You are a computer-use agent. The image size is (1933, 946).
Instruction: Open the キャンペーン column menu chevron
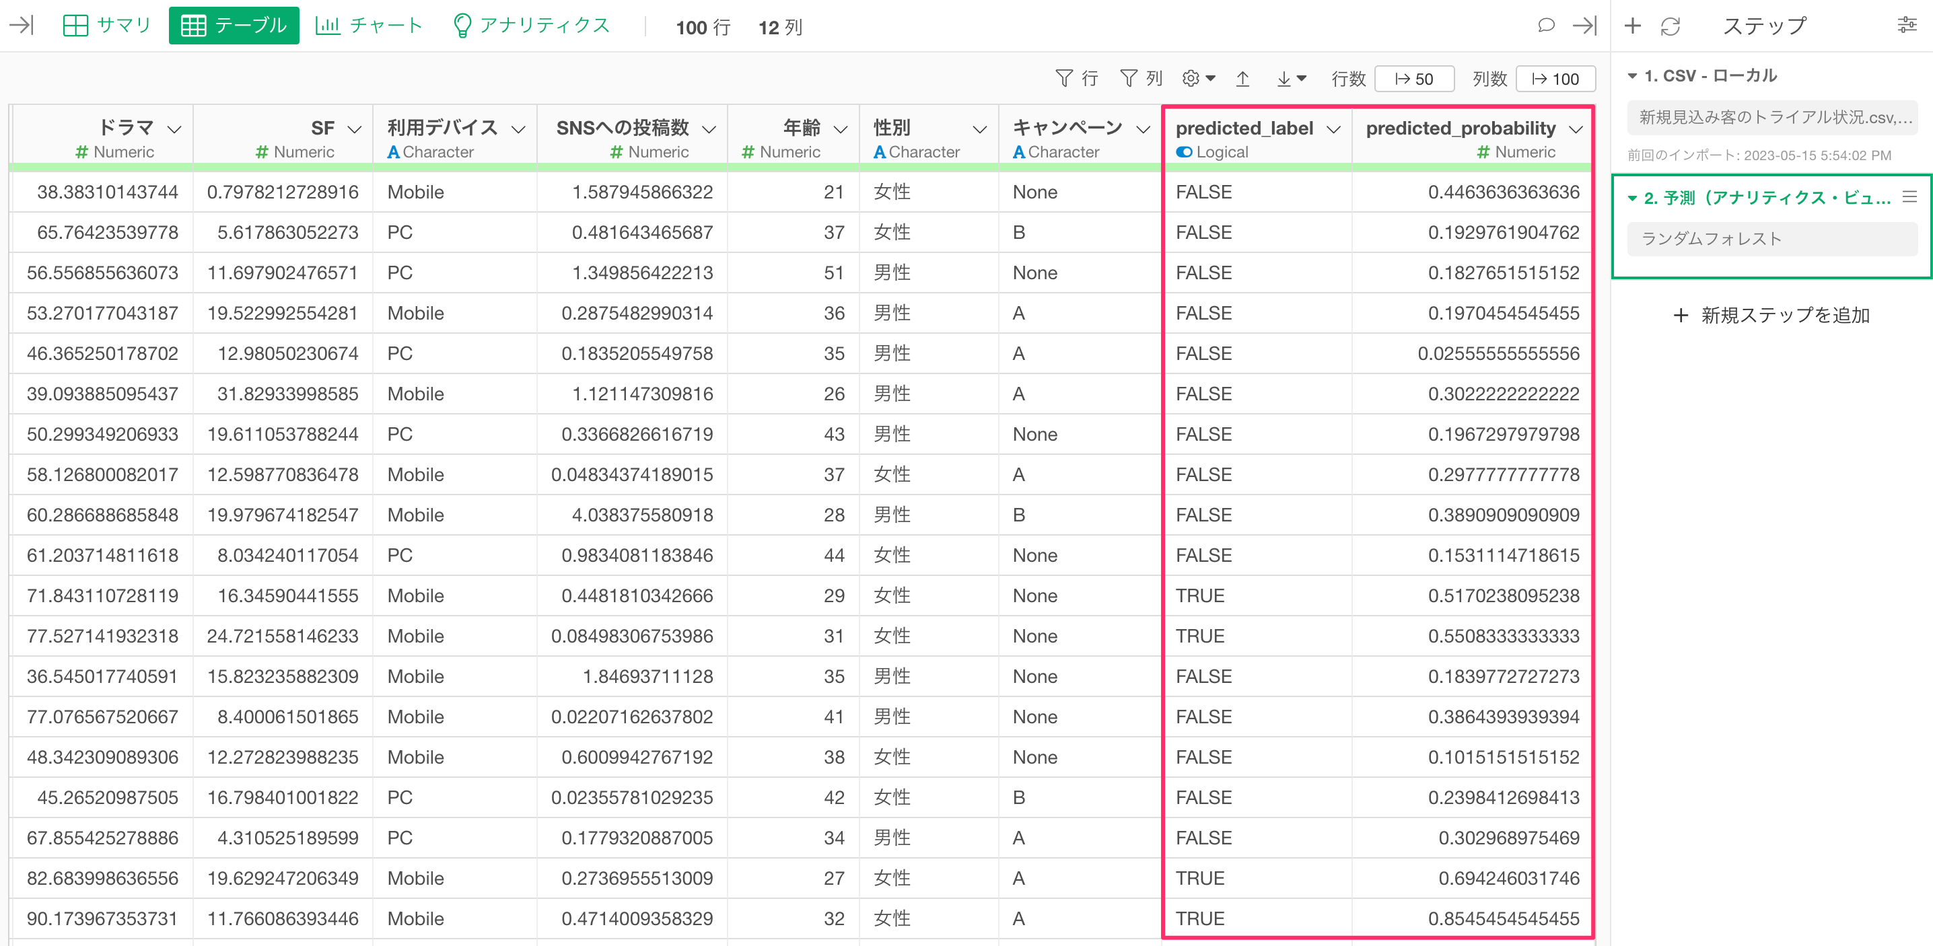click(1142, 129)
